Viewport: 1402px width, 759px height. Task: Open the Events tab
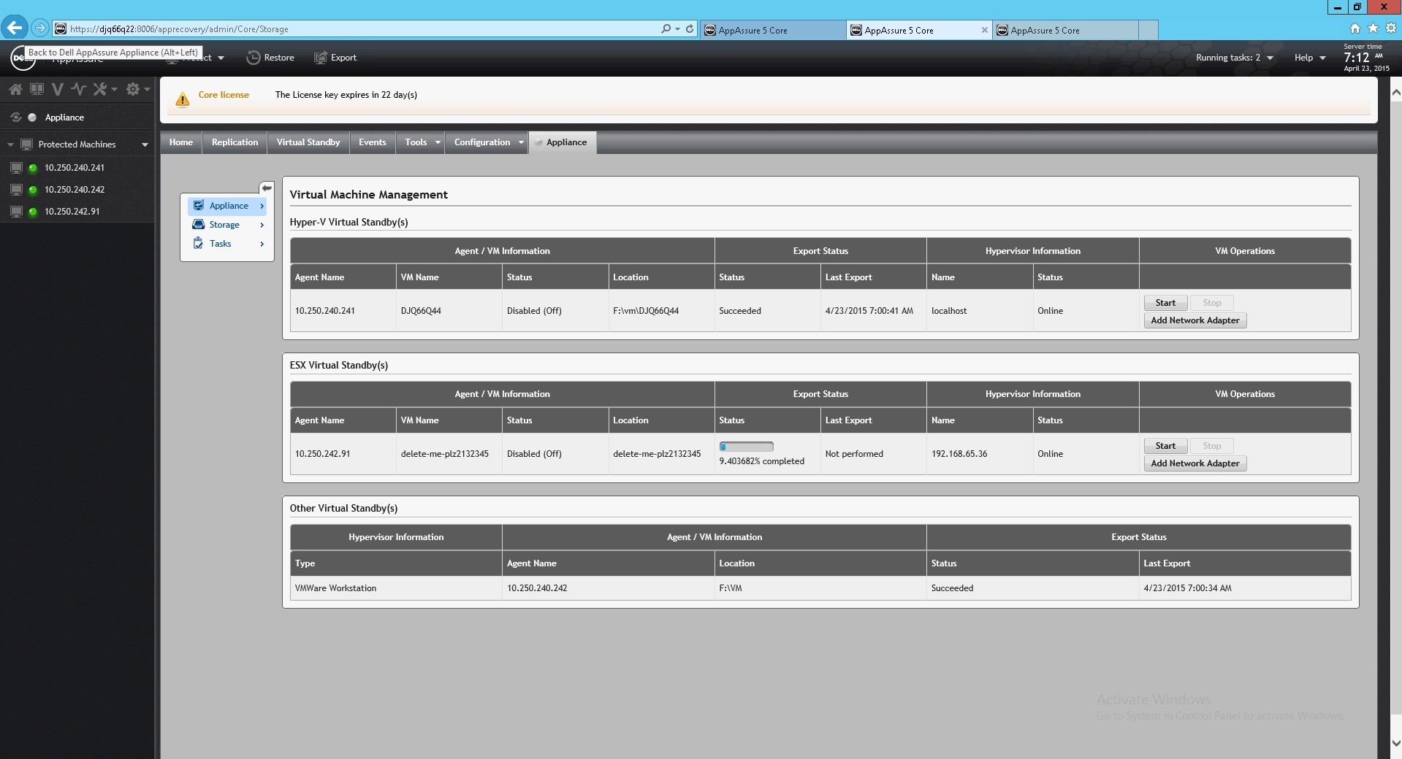372,142
